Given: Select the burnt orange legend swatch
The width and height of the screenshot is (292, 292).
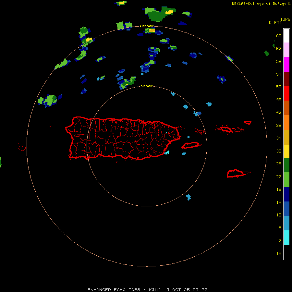Looking at the screenshot, I should coord(286,108).
